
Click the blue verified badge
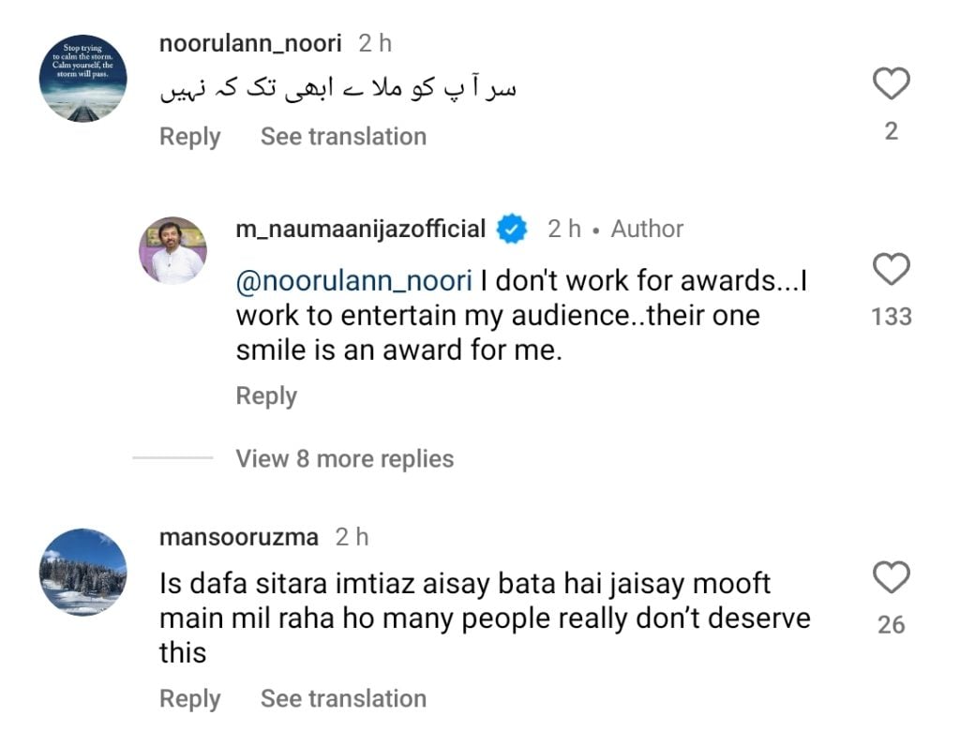(512, 230)
